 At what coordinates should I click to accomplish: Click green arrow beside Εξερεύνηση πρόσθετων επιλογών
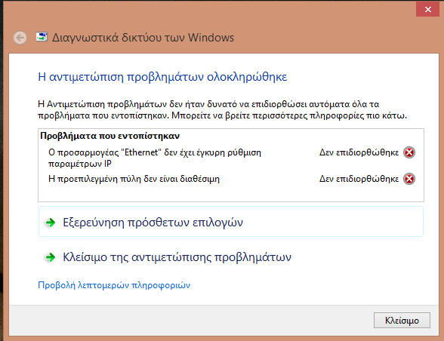coord(51,223)
